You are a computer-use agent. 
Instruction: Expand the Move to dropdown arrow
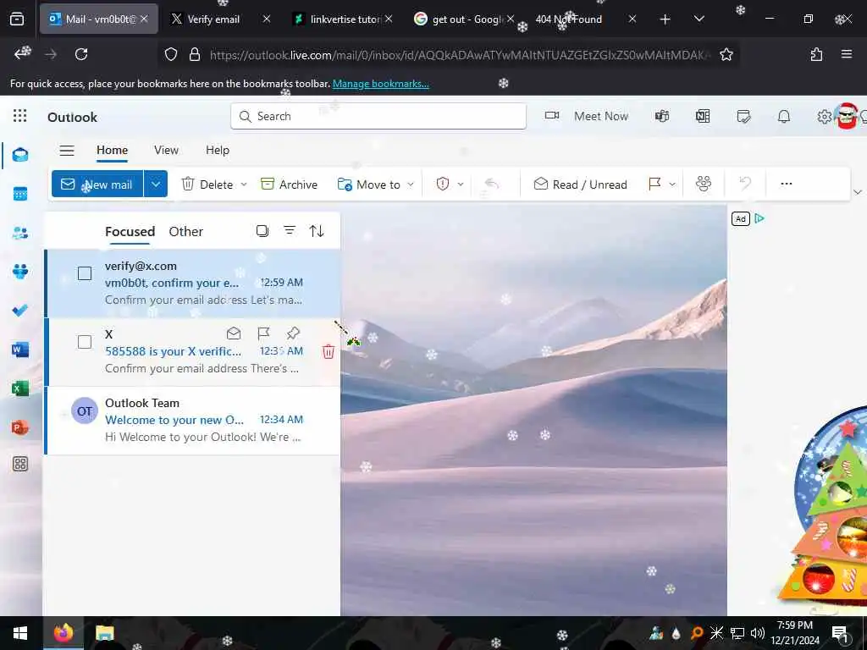click(411, 184)
